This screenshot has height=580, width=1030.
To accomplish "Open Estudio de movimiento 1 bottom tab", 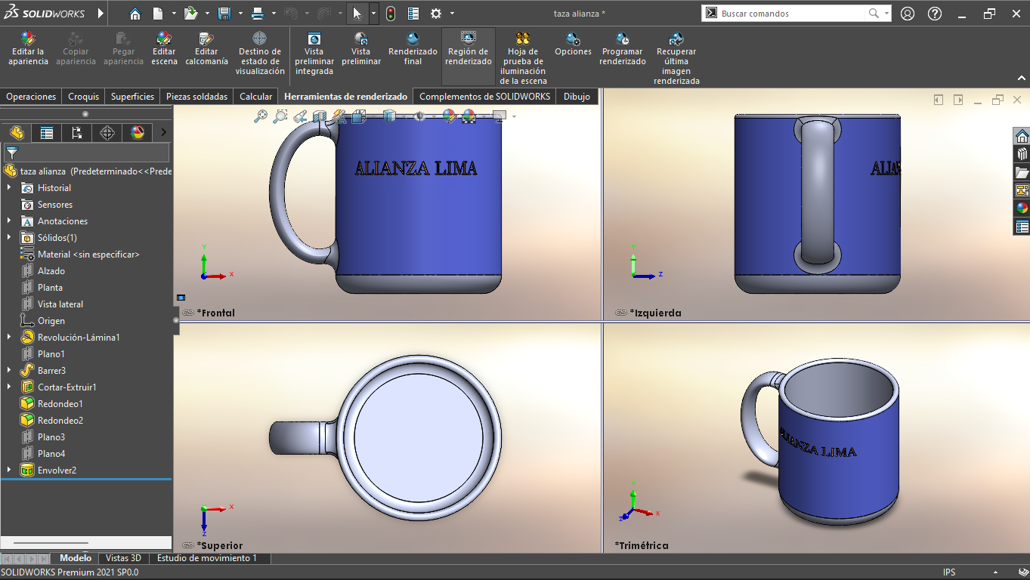I will 207,558.
